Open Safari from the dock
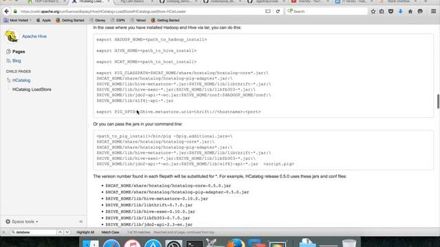 pos(111,243)
